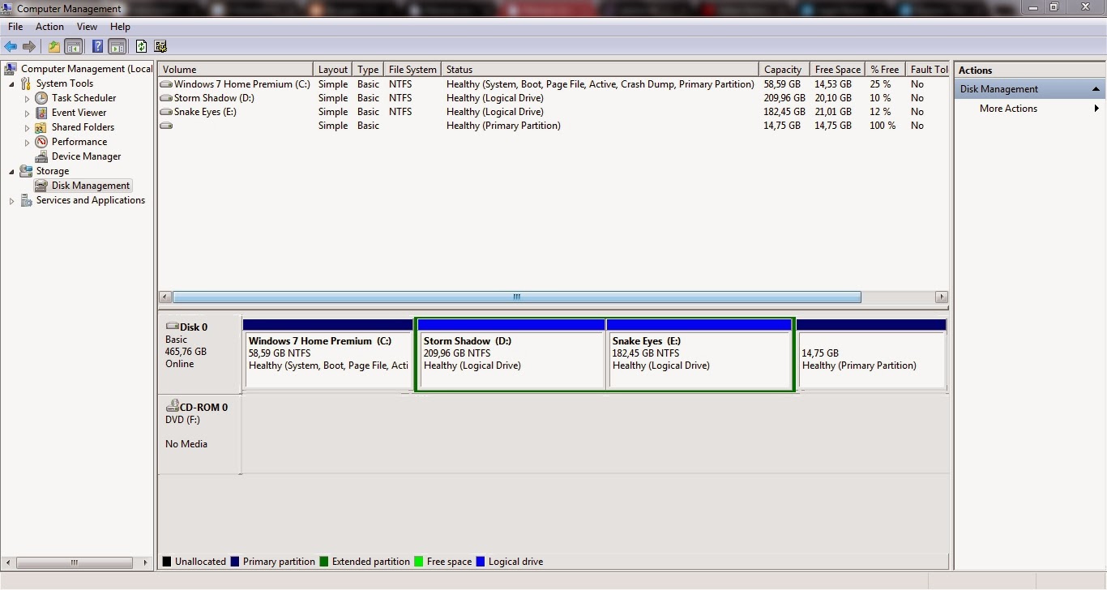Expand the Performance node
The width and height of the screenshot is (1107, 590).
point(27,142)
